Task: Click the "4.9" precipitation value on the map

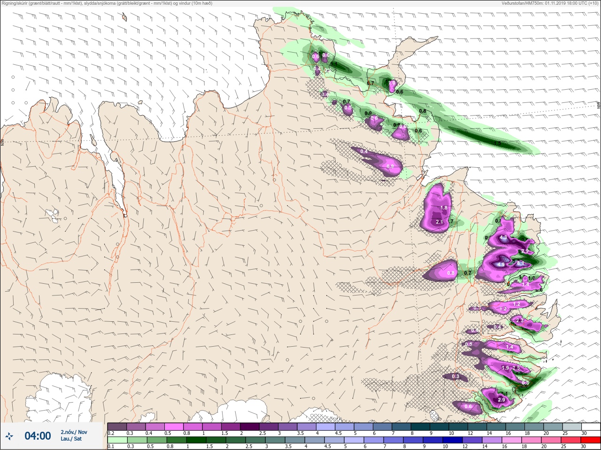Action: pyautogui.click(x=501, y=265)
